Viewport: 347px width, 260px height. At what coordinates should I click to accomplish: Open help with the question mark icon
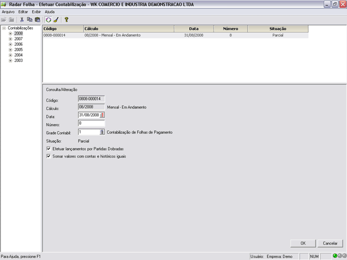tap(66, 20)
